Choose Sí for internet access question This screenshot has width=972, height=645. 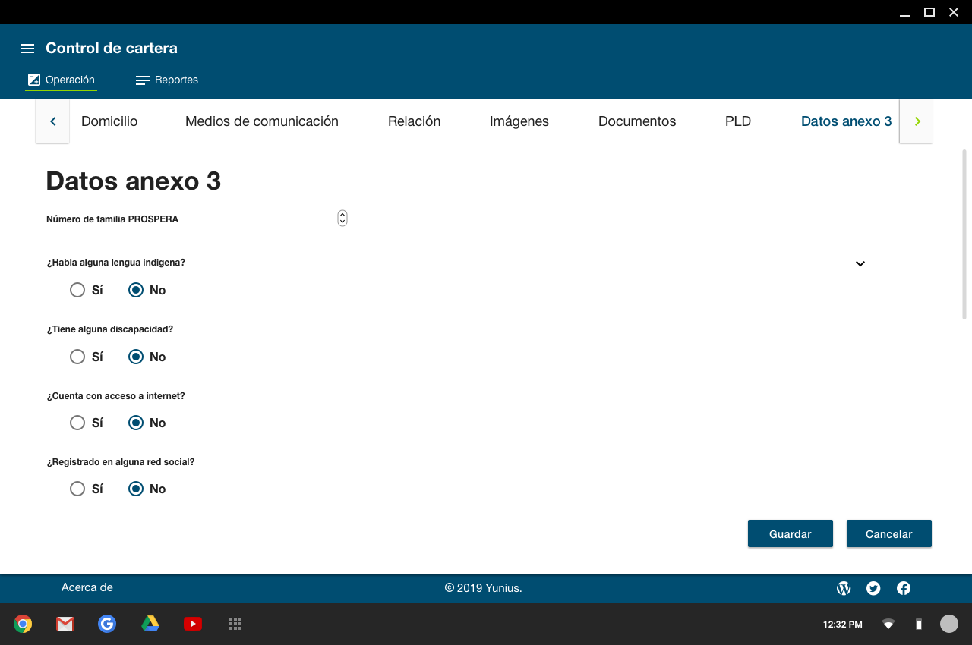coord(77,423)
